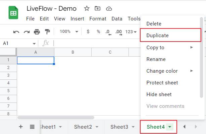The width and height of the screenshot is (206, 134).
Task: Open the File menu
Action: (x=30, y=19)
